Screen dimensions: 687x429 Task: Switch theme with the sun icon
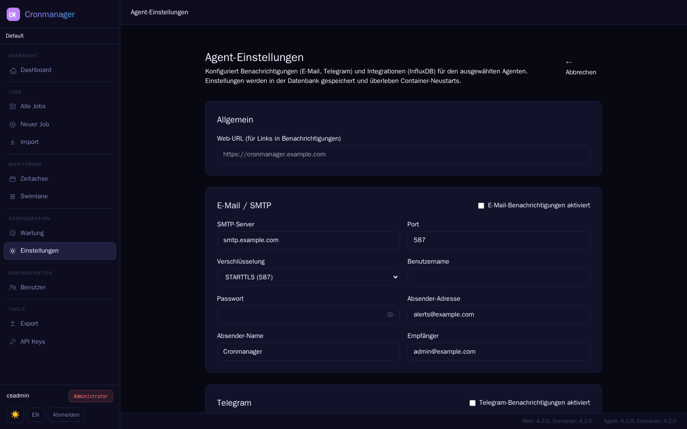click(x=15, y=415)
